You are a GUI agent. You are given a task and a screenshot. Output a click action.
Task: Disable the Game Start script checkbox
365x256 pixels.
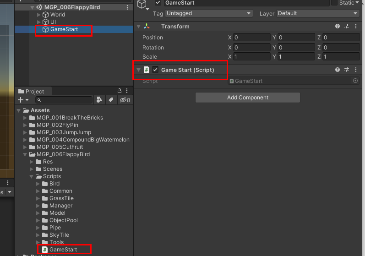click(155, 70)
